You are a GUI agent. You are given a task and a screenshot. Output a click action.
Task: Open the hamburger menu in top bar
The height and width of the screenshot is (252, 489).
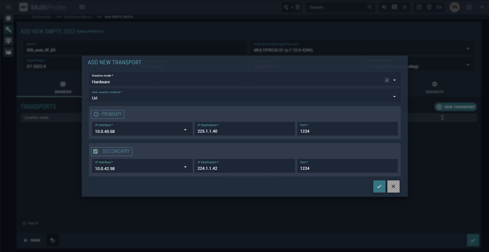[9, 7]
